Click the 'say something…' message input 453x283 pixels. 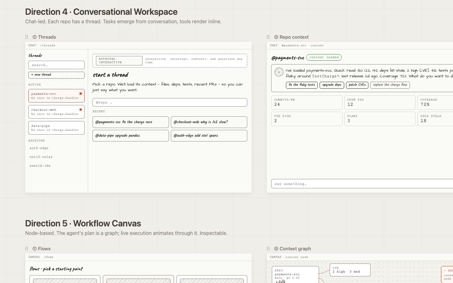pyautogui.click(x=362, y=184)
